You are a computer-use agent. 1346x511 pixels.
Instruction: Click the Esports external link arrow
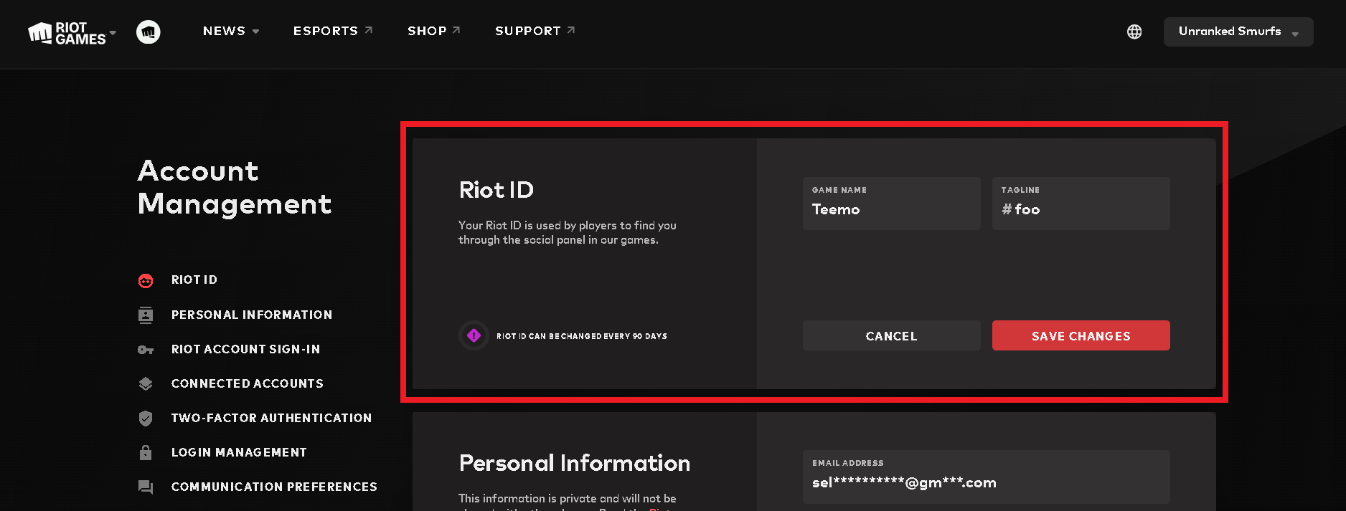click(369, 30)
